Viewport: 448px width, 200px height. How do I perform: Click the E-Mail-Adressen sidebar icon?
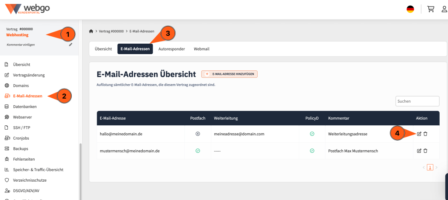click(7, 96)
